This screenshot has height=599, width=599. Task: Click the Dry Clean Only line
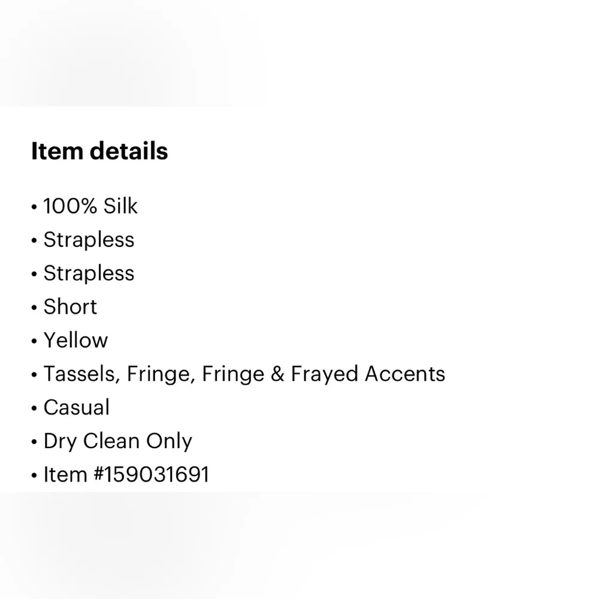tap(117, 441)
